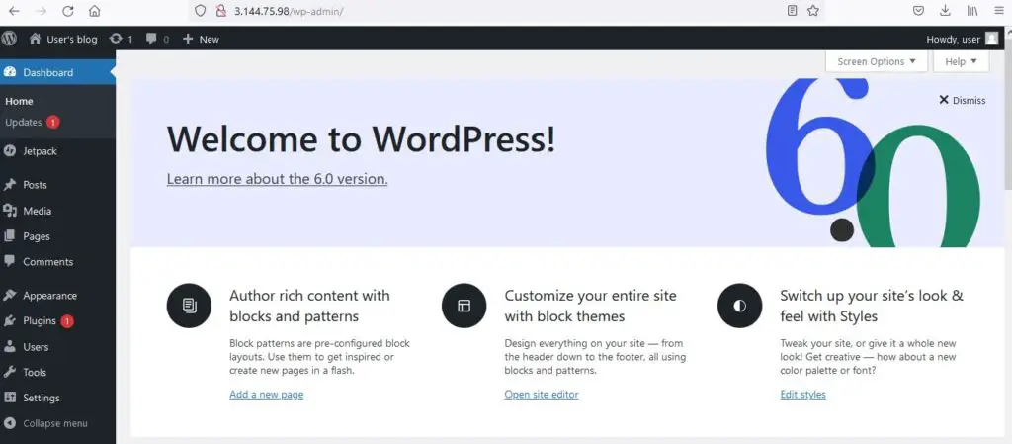Open the comments bubble in admin bar
This screenshot has height=444, width=1012.
coord(151,39)
